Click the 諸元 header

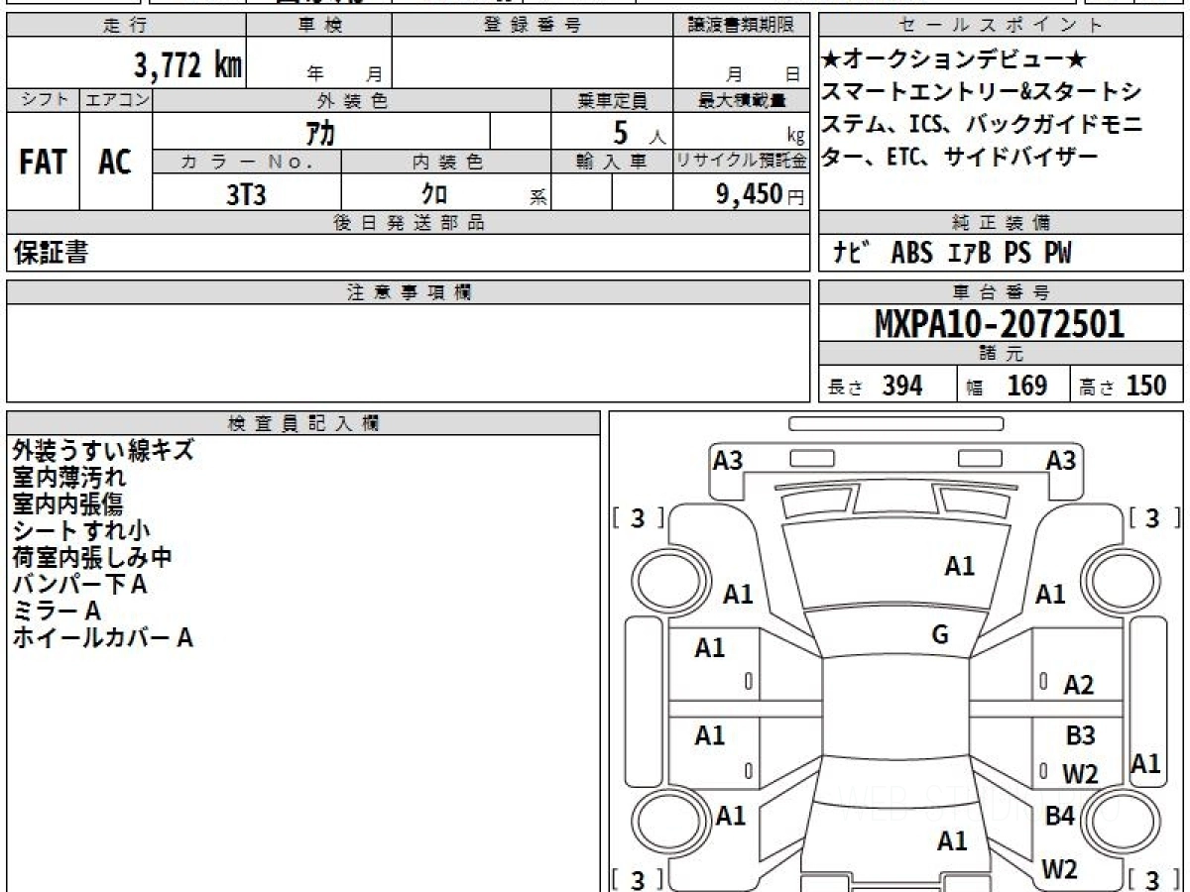tap(1001, 354)
